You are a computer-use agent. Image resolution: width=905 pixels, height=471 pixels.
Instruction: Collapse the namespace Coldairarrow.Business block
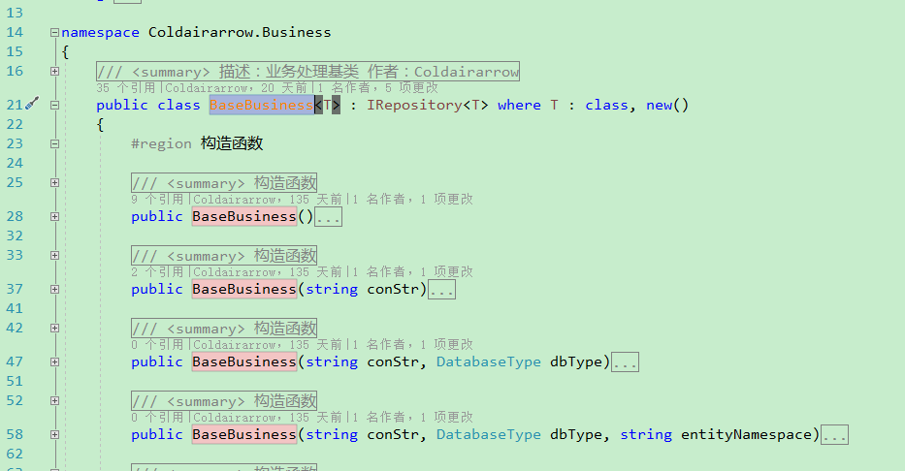click(54, 33)
